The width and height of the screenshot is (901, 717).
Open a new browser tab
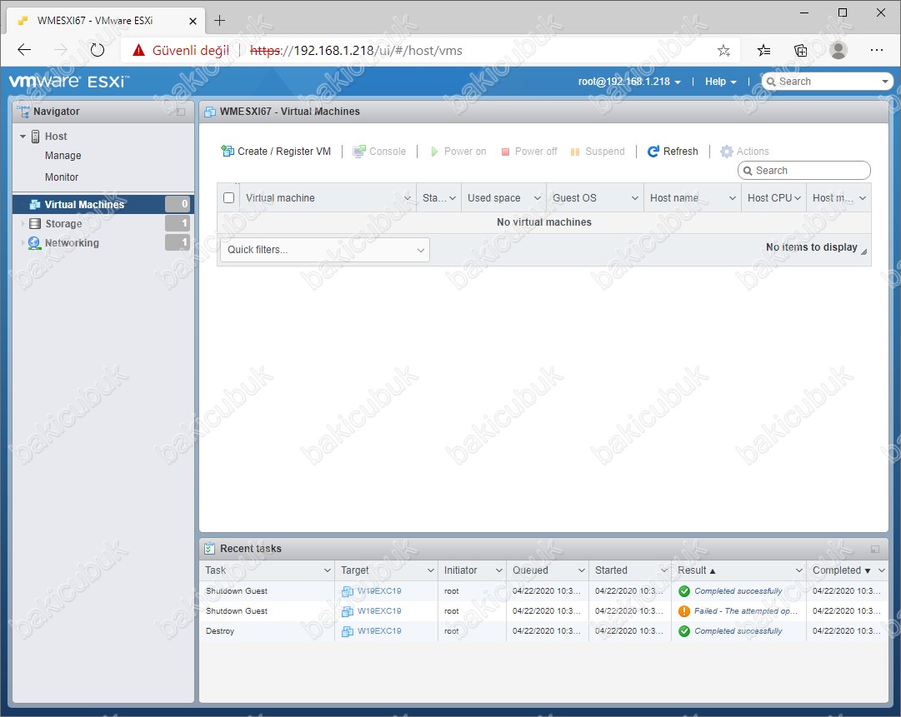pos(219,21)
